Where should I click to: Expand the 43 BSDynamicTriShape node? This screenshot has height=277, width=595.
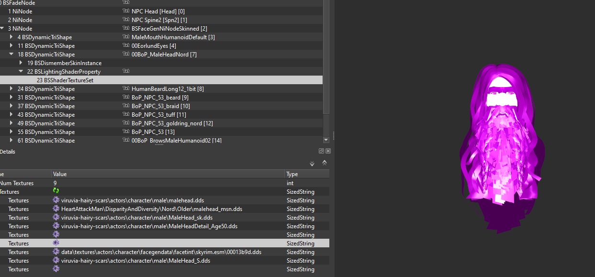click(11, 114)
